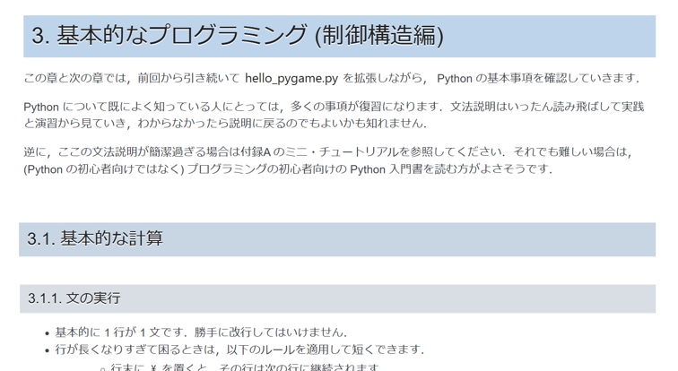Click the section heading '3.1. 基本的な計算'

pyautogui.click(x=95, y=238)
